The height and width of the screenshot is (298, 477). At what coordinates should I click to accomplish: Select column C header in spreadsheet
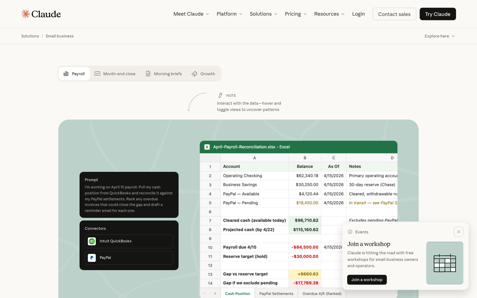pyautogui.click(x=334, y=158)
